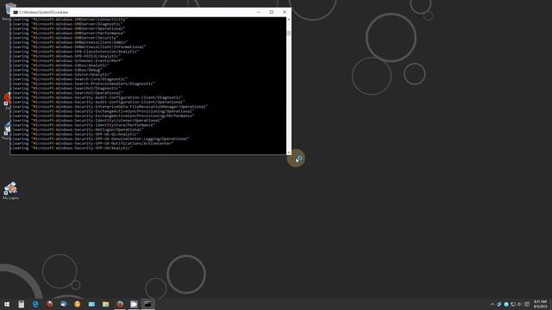Maximize the cmd.exe window
This screenshot has height=310, width=552.
point(272,12)
